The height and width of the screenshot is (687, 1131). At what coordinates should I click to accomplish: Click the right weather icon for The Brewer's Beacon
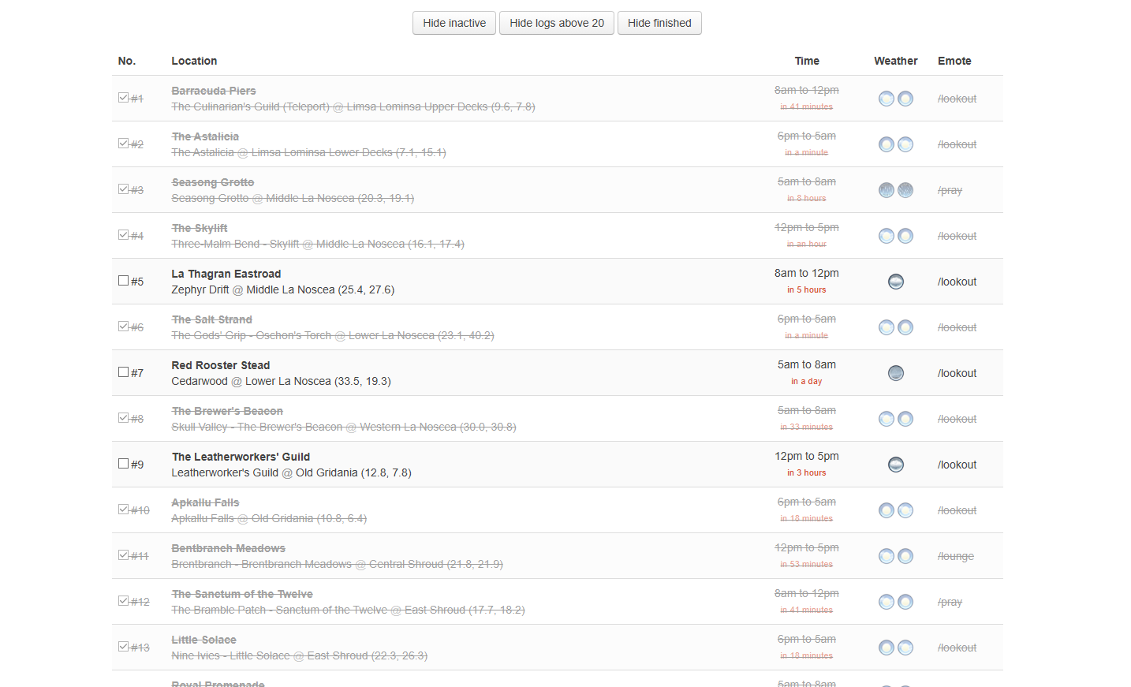click(905, 419)
